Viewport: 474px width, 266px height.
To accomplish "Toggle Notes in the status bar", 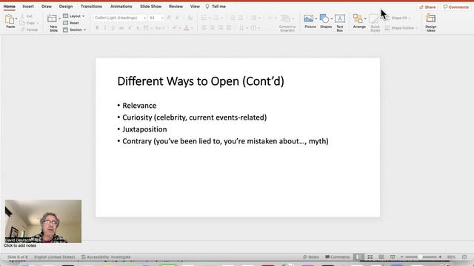I will pos(311,257).
